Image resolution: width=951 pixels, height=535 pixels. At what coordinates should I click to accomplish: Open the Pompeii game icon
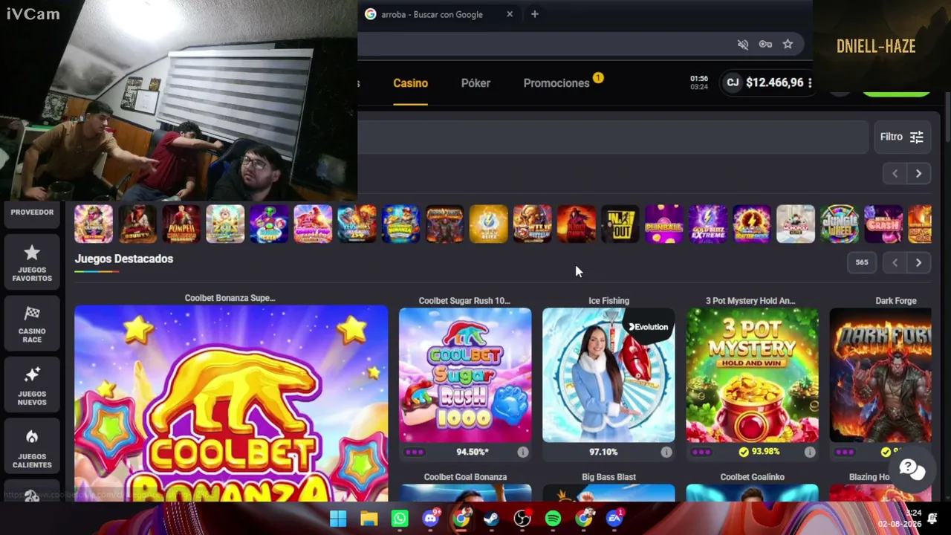tap(181, 224)
